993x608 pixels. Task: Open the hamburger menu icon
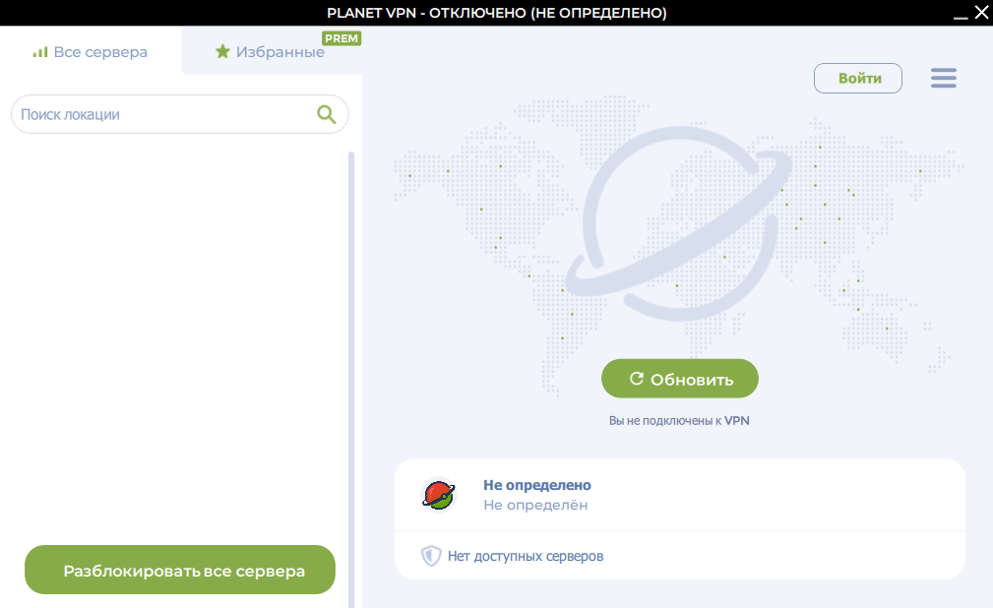943,78
